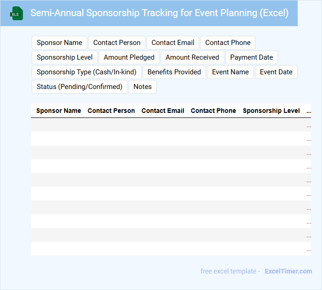
Task: Pick the Amount Received tag
Action: click(192, 57)
